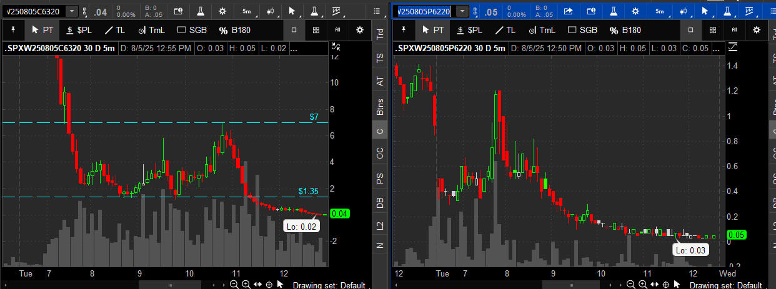Toggle the symbol link chain icon on left chart
The image size is (776, 289).
click(85, 11)
